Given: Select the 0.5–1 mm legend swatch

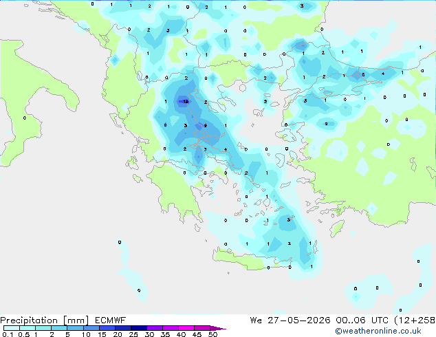Looking at the screenshot, I should click(x=28, y=328).
